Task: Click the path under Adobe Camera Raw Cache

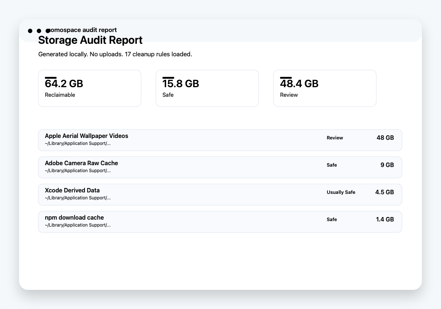Action: tap(78, 171)
